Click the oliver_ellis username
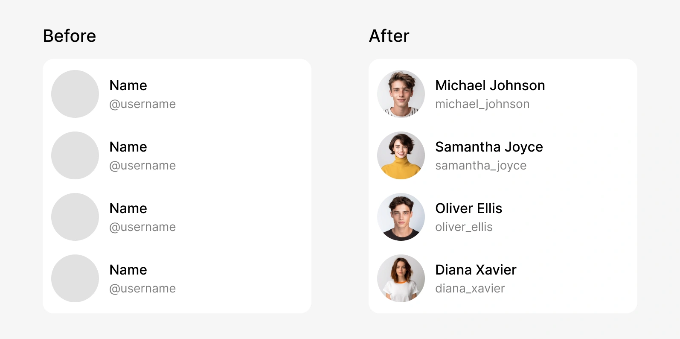 click(x=464, y=227)
